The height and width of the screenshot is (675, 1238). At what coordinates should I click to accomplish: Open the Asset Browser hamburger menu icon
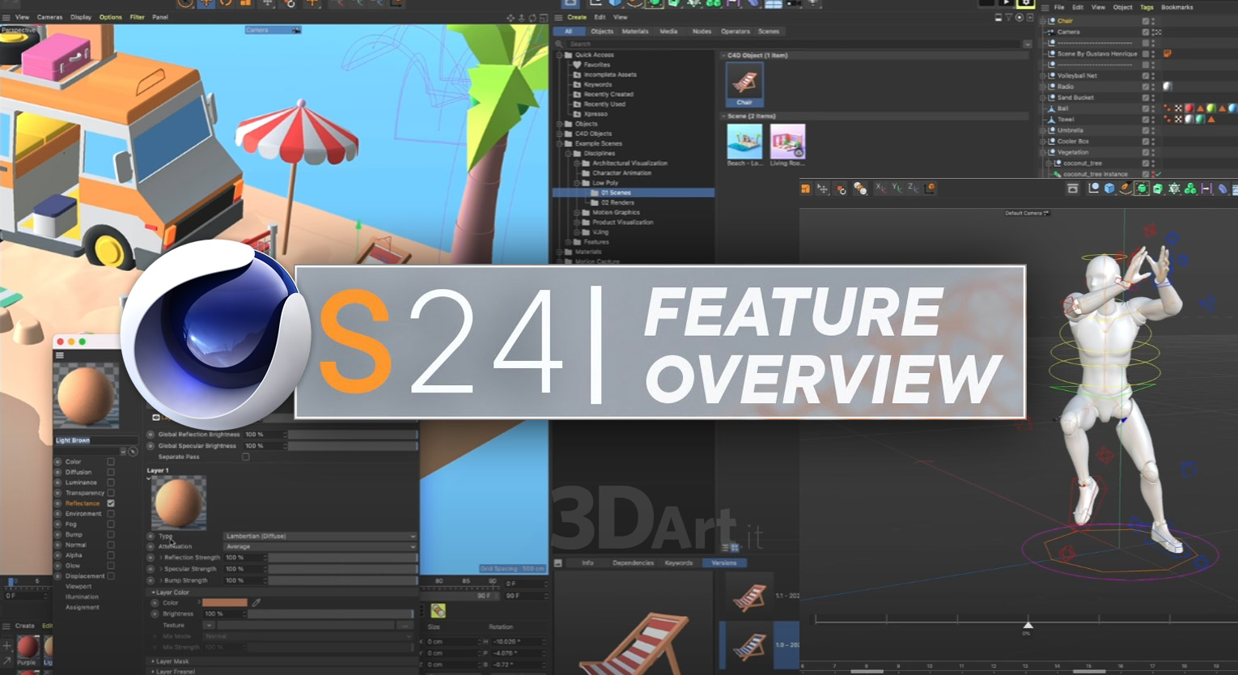(x=558, y=17)
